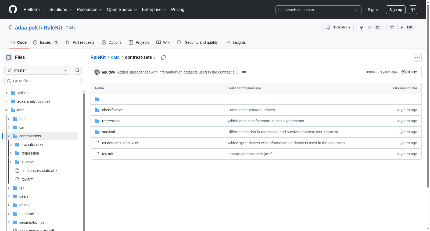Select toy.arff in the sidebar file tree
This screenshot has width=430, height=231.
(x=27, y=179)
